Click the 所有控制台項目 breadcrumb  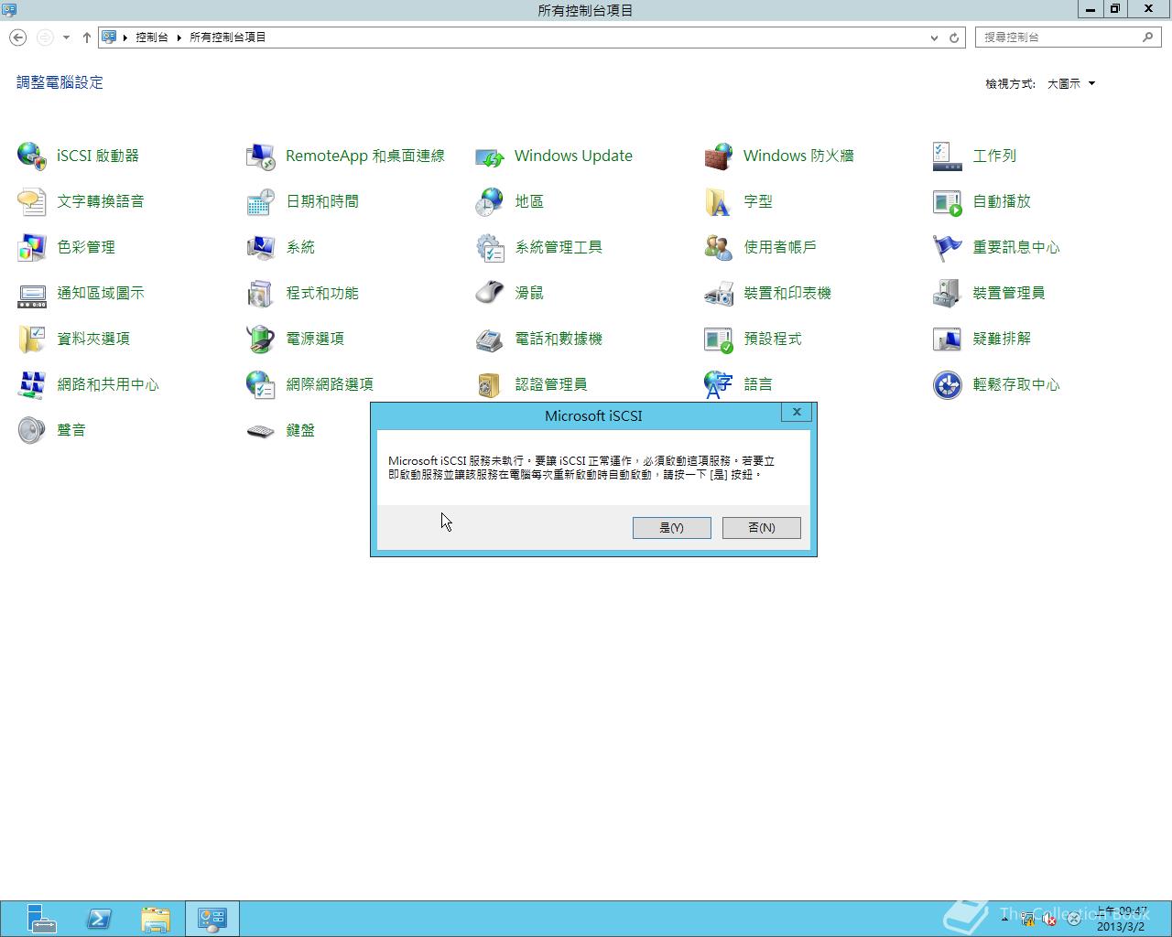228,38
